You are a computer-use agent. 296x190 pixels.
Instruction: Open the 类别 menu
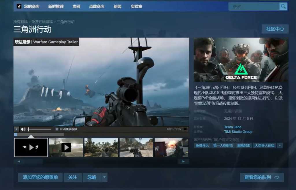click(x=76, y=6)
